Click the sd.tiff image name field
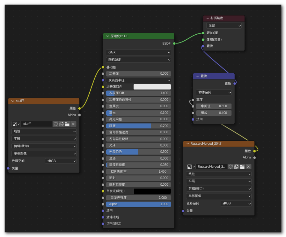This screenshot has width=286, height=237. 37,124
